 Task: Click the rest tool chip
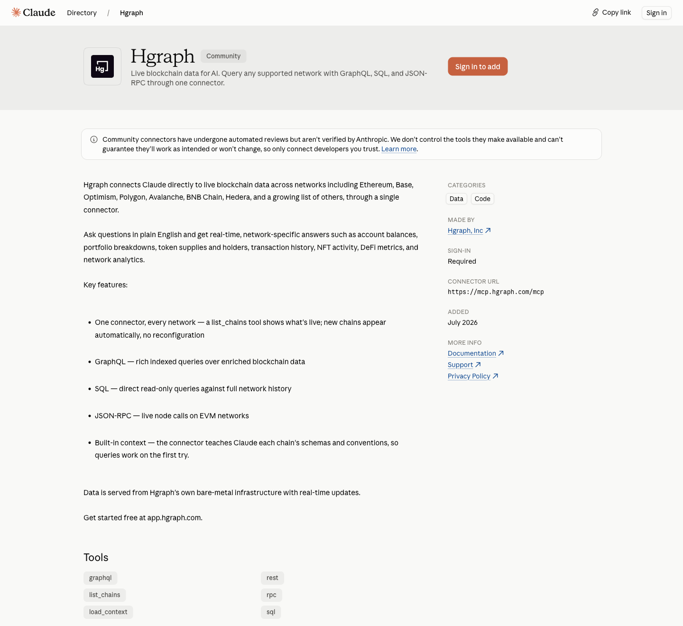(x=272, y=578)
